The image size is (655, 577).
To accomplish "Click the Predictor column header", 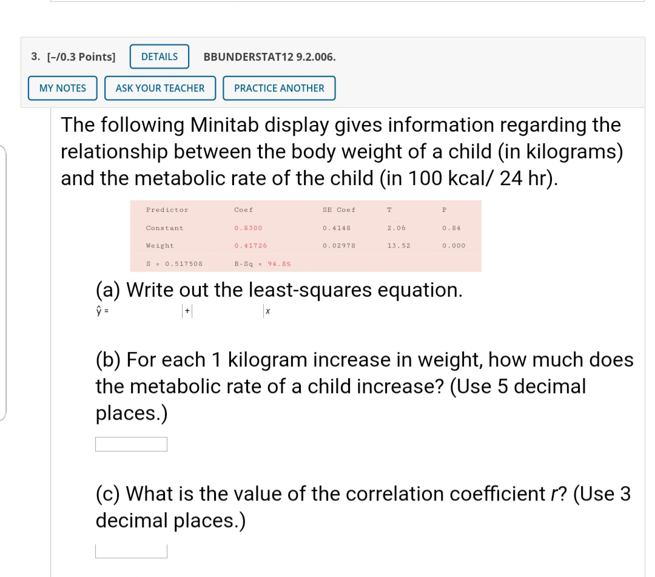I will tap(166, 209).
